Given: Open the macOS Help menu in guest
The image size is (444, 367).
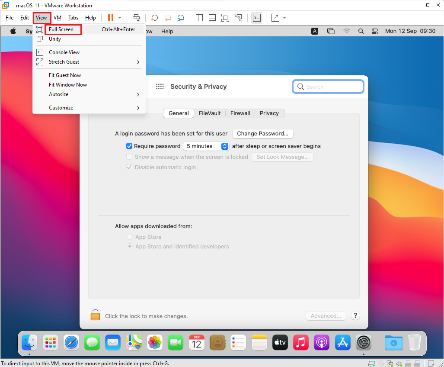Looking at the screenshot, I should pos(167,32).
